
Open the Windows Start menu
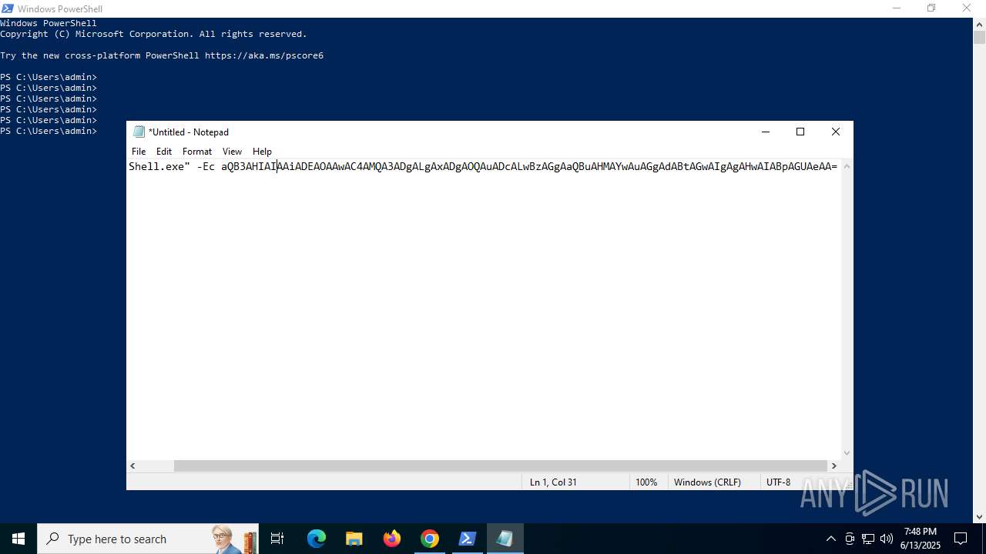18,539
